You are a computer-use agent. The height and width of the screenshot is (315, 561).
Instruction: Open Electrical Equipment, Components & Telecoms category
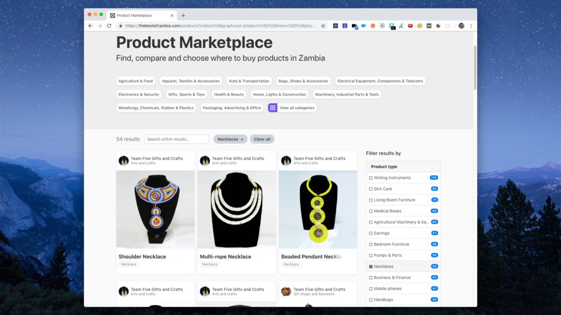[x=380, y=81]
